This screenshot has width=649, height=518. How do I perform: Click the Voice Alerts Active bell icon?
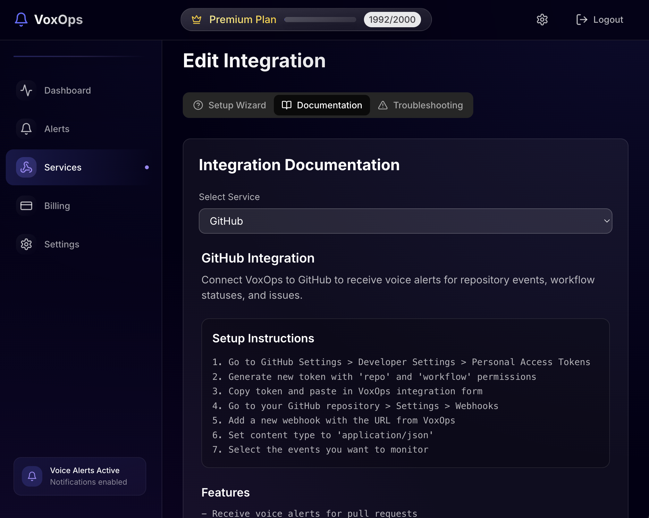(x=32, y=476)
